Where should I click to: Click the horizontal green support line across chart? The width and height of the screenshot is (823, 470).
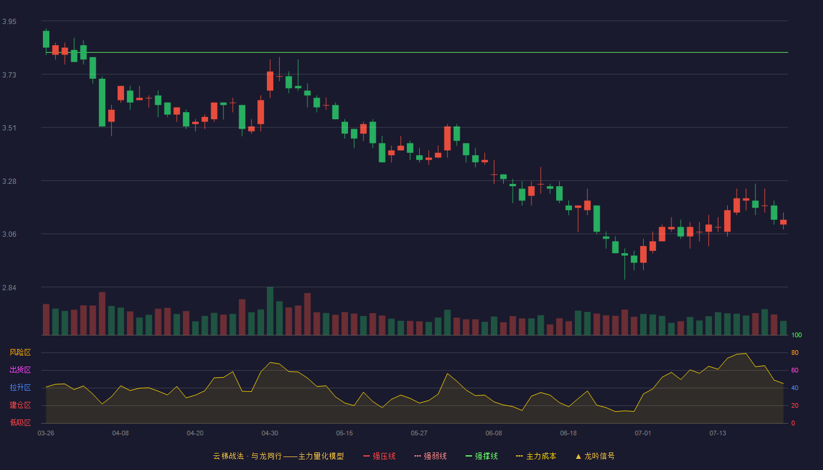tap(417, 52)
